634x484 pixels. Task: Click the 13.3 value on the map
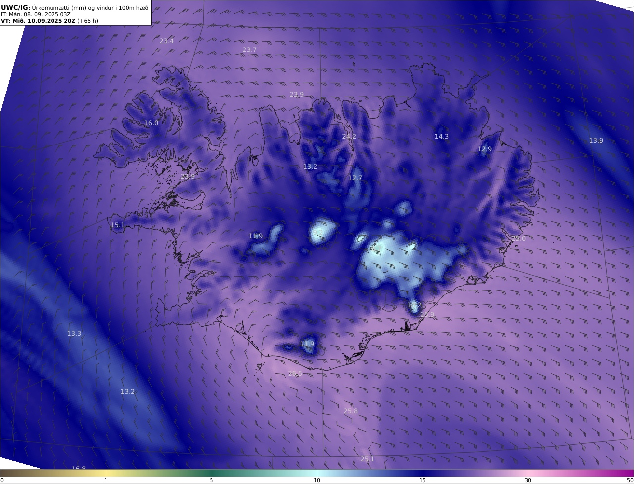(74, 334)
